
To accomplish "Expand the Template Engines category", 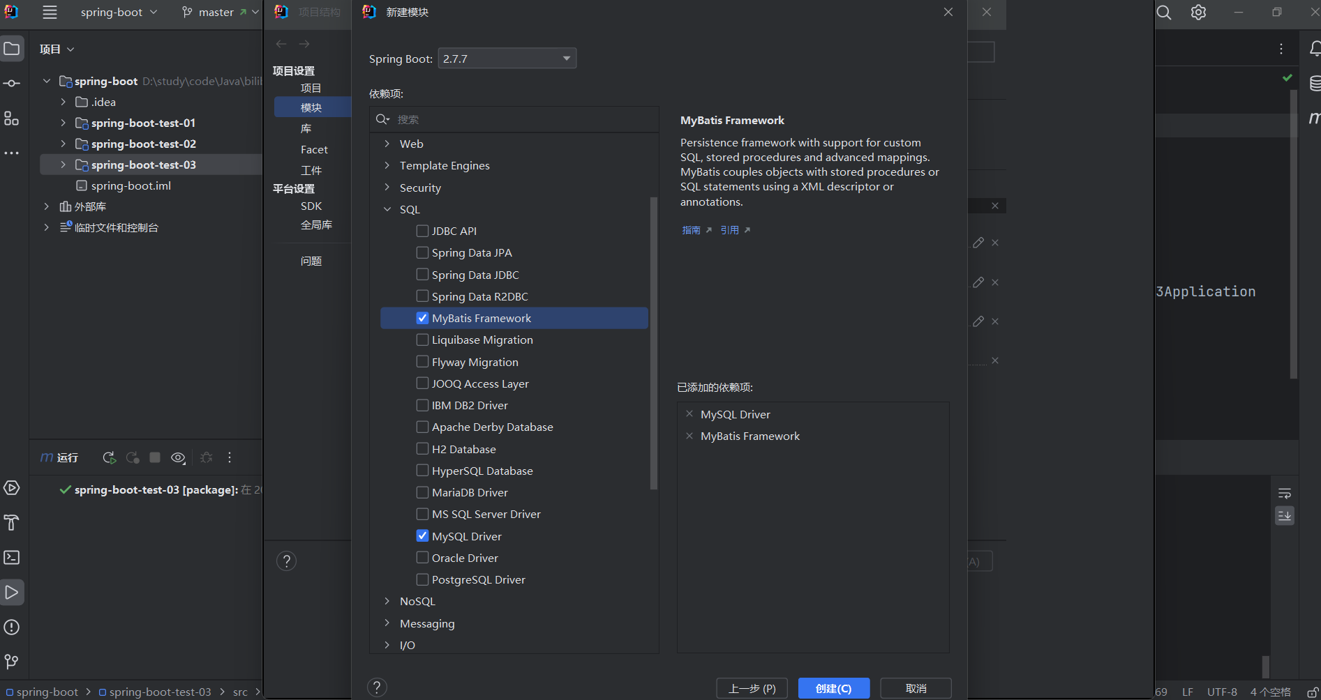I will coord(387,165).
